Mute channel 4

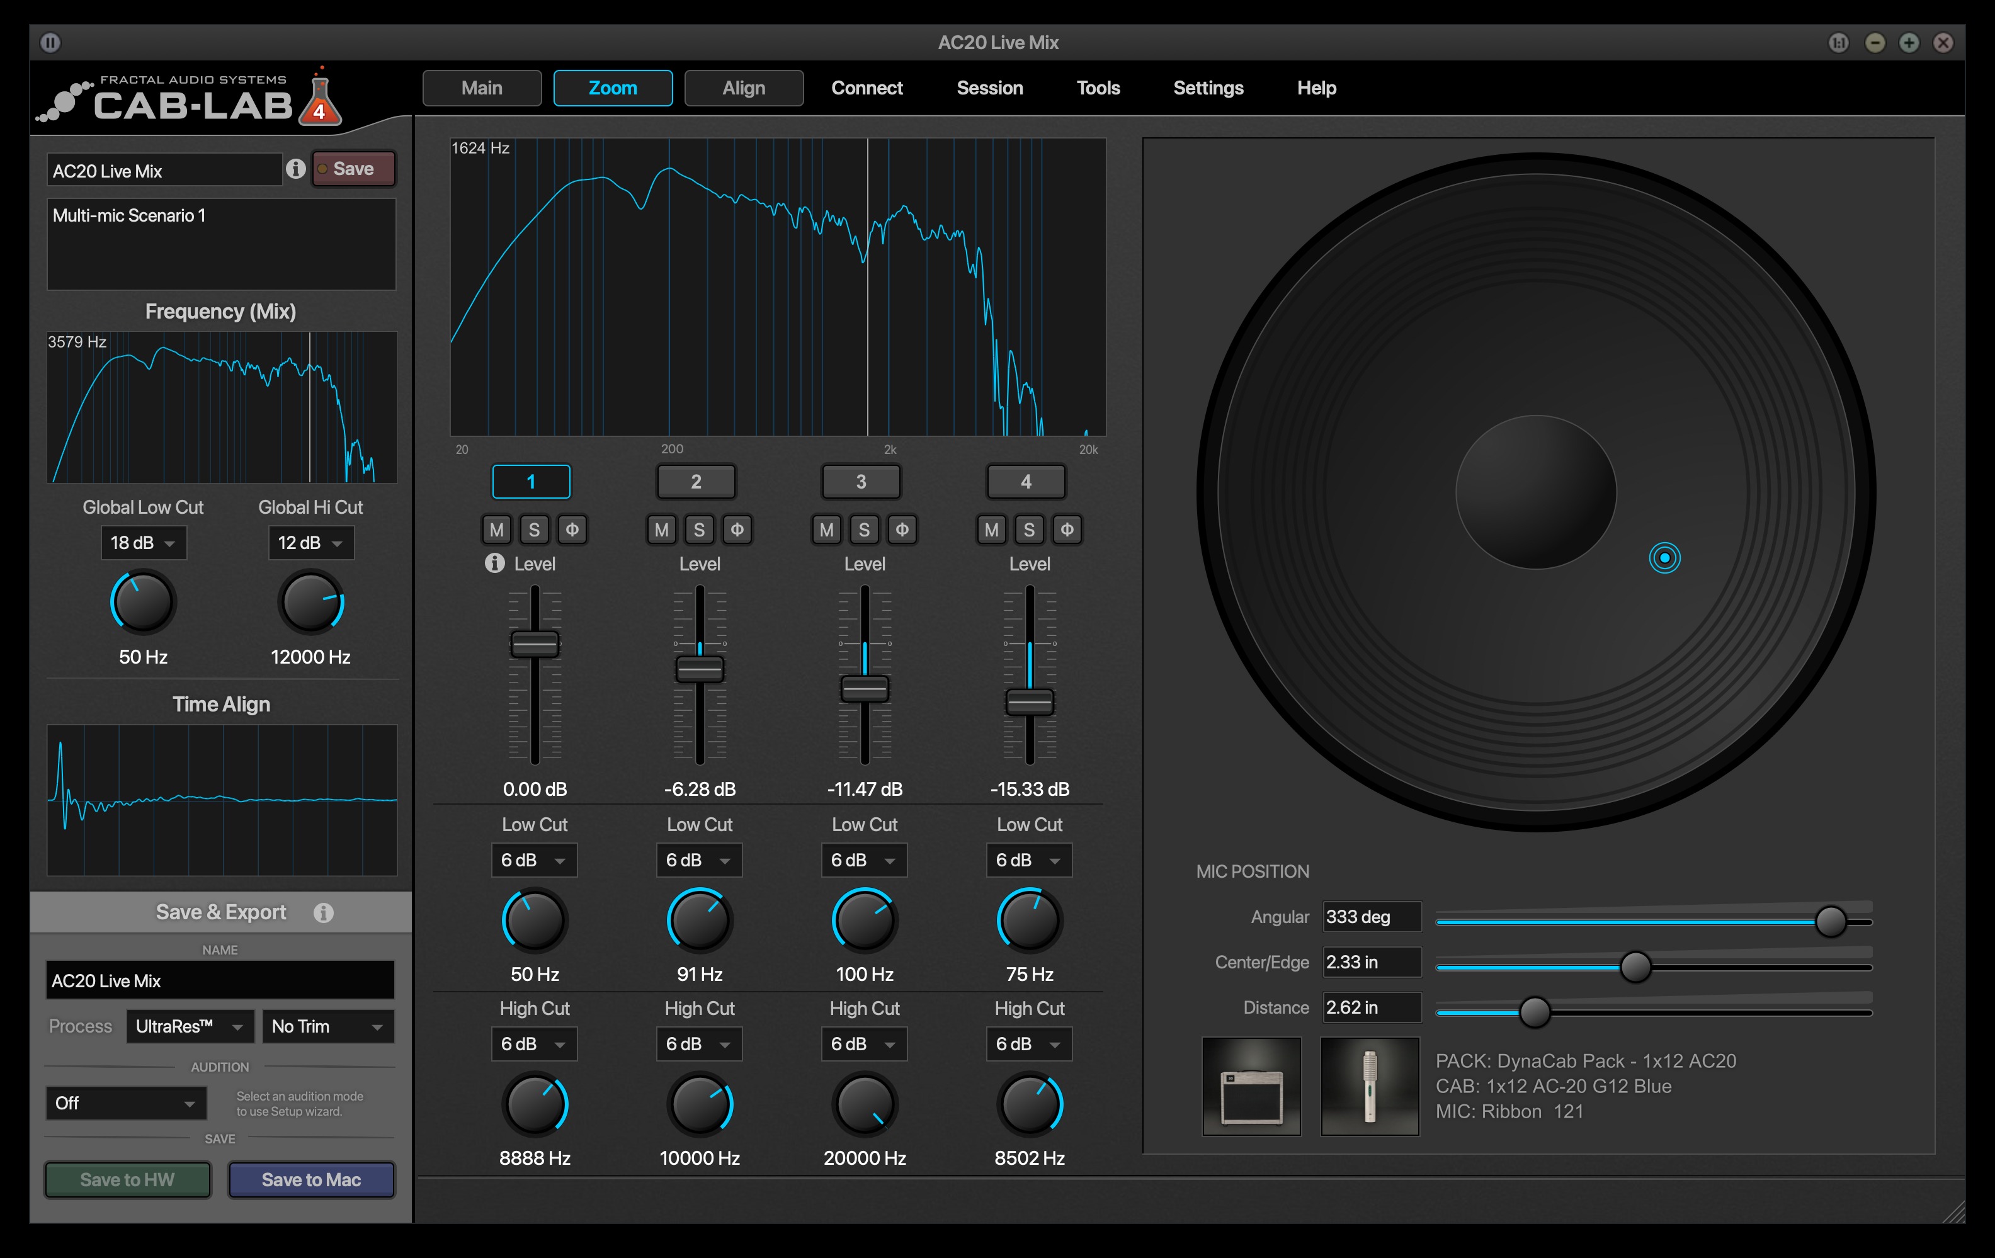991,530
